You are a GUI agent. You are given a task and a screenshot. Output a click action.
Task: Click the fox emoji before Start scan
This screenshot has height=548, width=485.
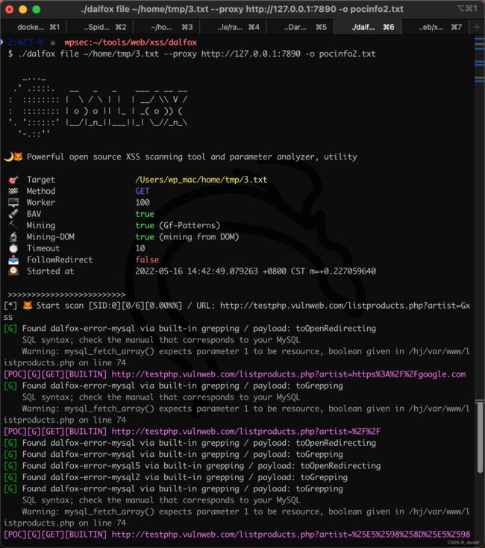coord(28,306)
